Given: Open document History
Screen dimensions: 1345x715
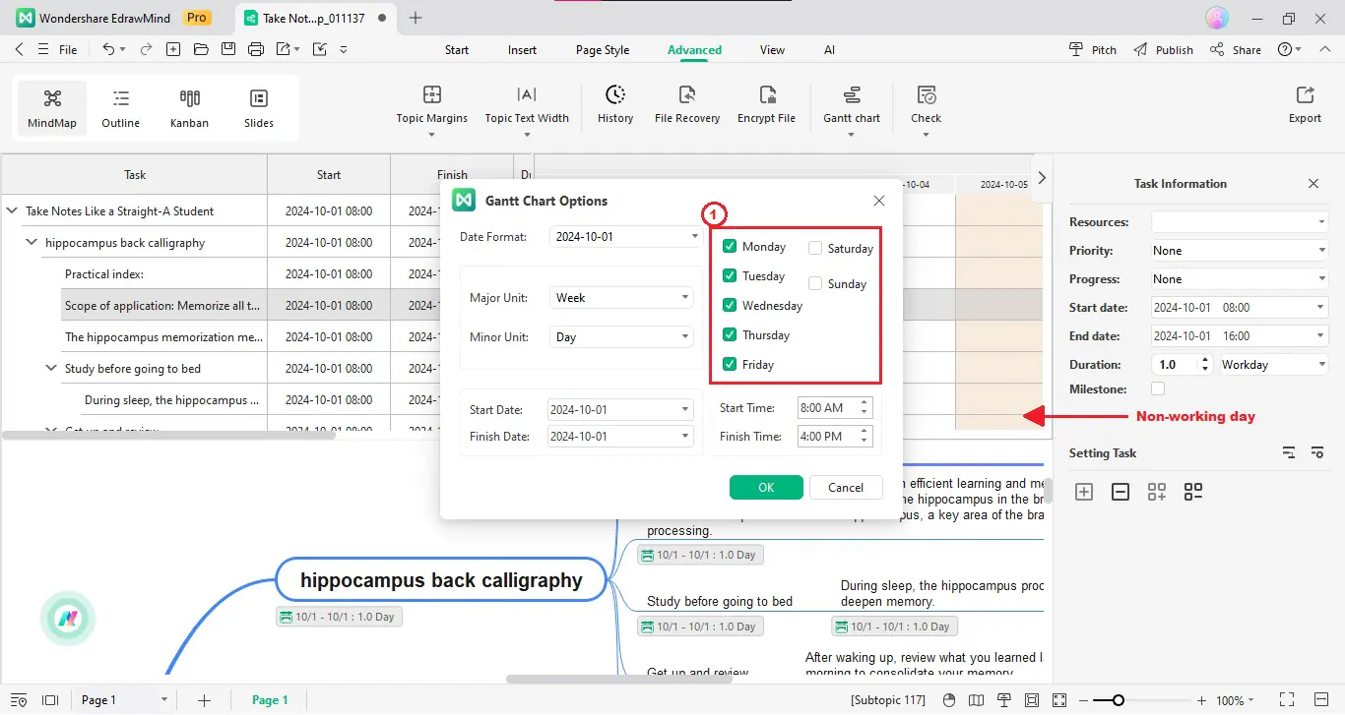Looking at the screenshot, I should coord(615,106).
